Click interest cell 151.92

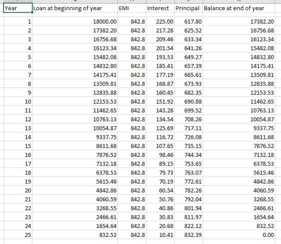(x=160, y=102)
